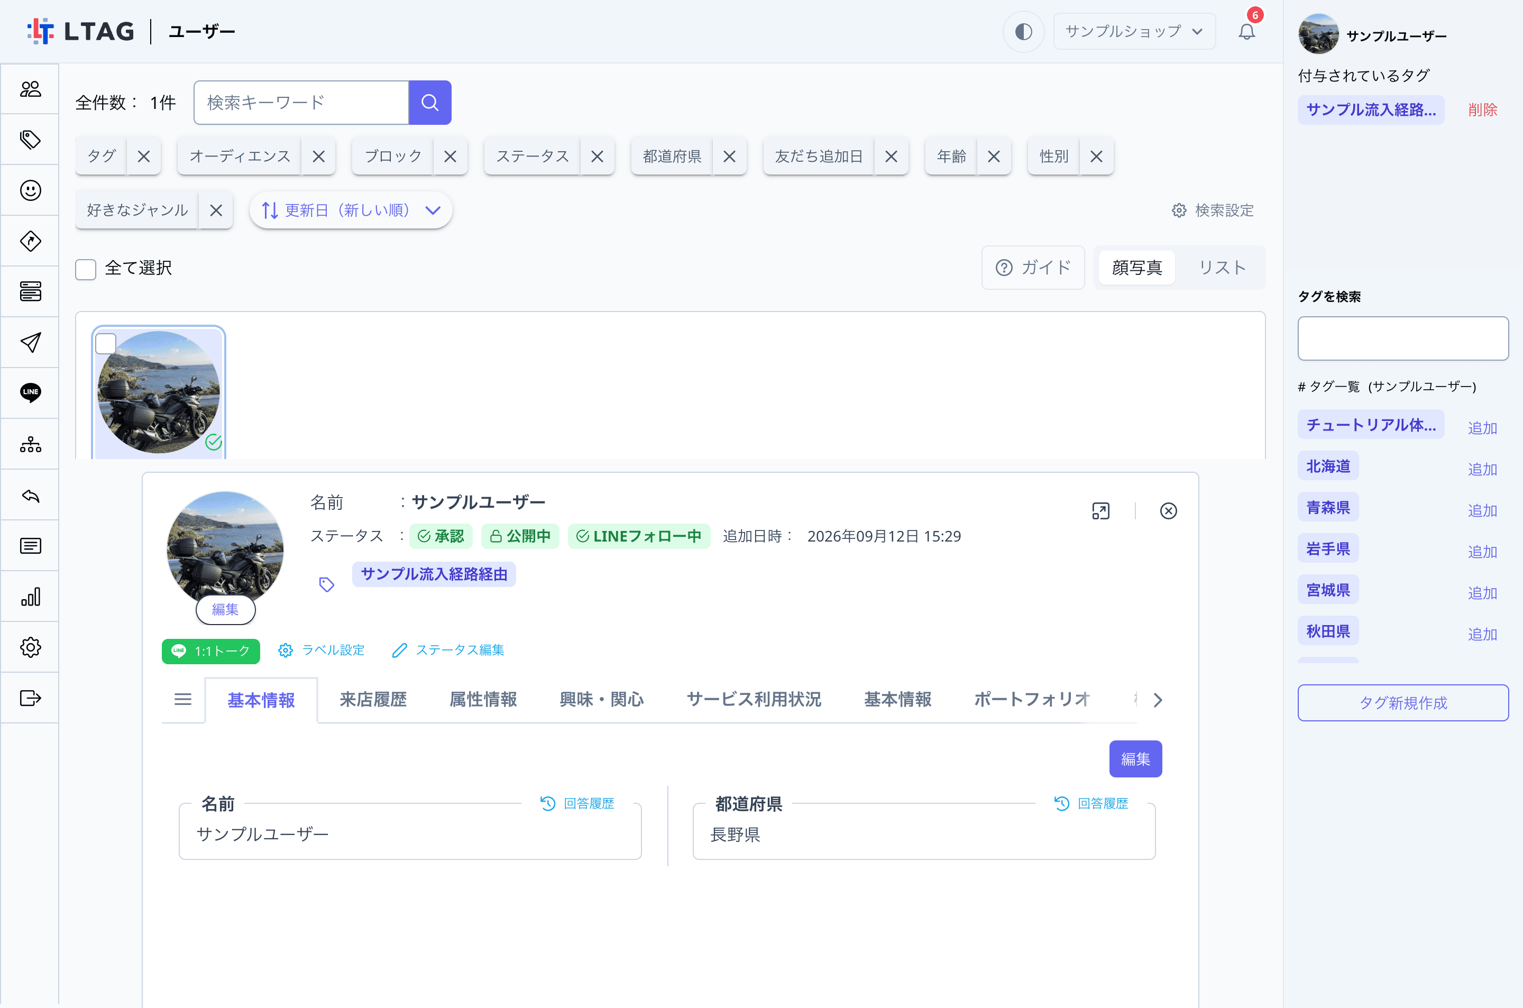The image size is (1523, 1008).
Task: Click the tag icon beside サンプル流入経路経由
Action: click(x=326, y=584)
